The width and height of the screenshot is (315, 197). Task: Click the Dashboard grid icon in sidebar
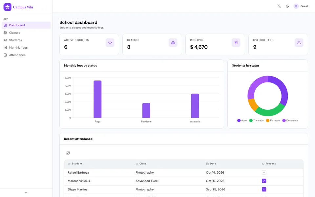click(x=5, y=25)
